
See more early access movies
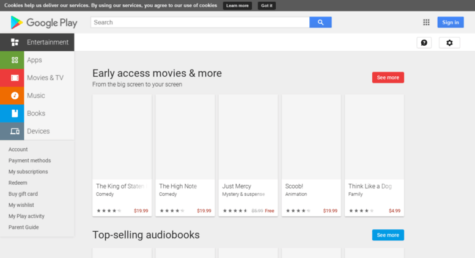click(388, 77)
